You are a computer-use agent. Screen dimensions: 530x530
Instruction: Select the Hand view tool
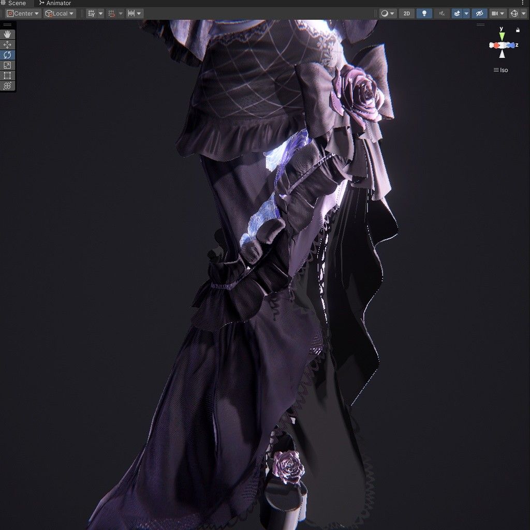(x=7, y=35)
